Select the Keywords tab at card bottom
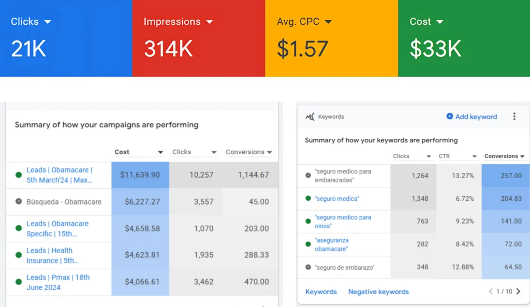This screenshot has width=530, height=307. 321,292
